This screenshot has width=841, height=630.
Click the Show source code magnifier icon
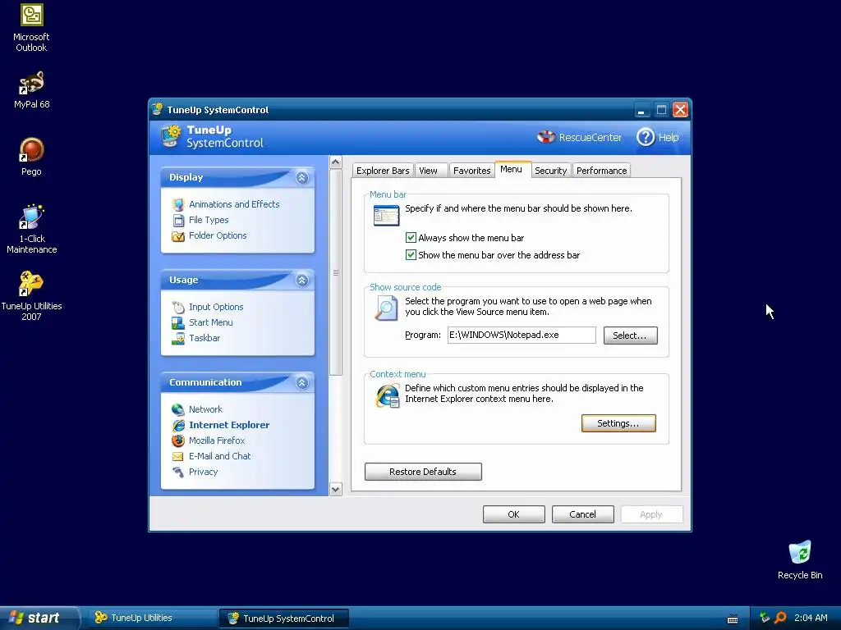(x=386, y=308)
